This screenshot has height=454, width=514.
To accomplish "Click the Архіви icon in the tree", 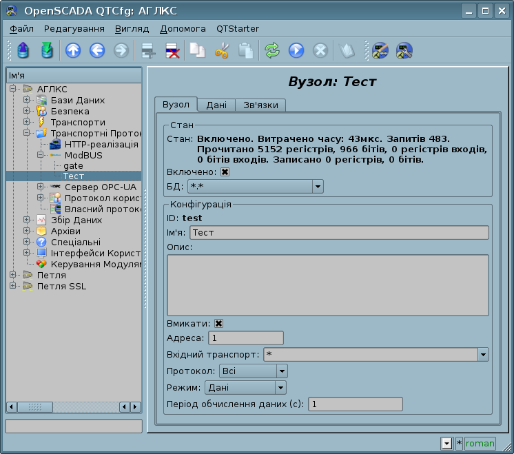I will [x=41, y=231].
